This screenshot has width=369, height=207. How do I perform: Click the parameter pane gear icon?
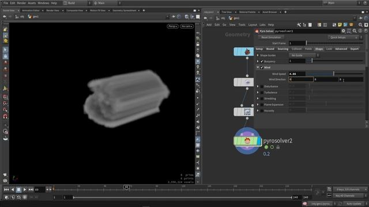point(344,31)
